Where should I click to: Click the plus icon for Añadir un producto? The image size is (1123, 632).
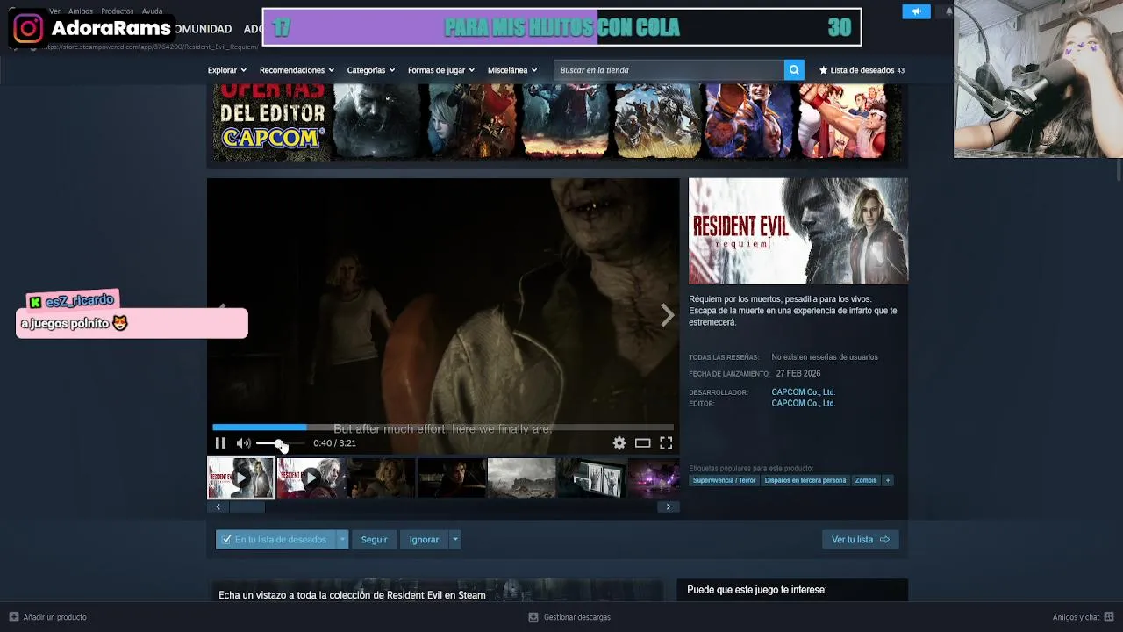13,617
